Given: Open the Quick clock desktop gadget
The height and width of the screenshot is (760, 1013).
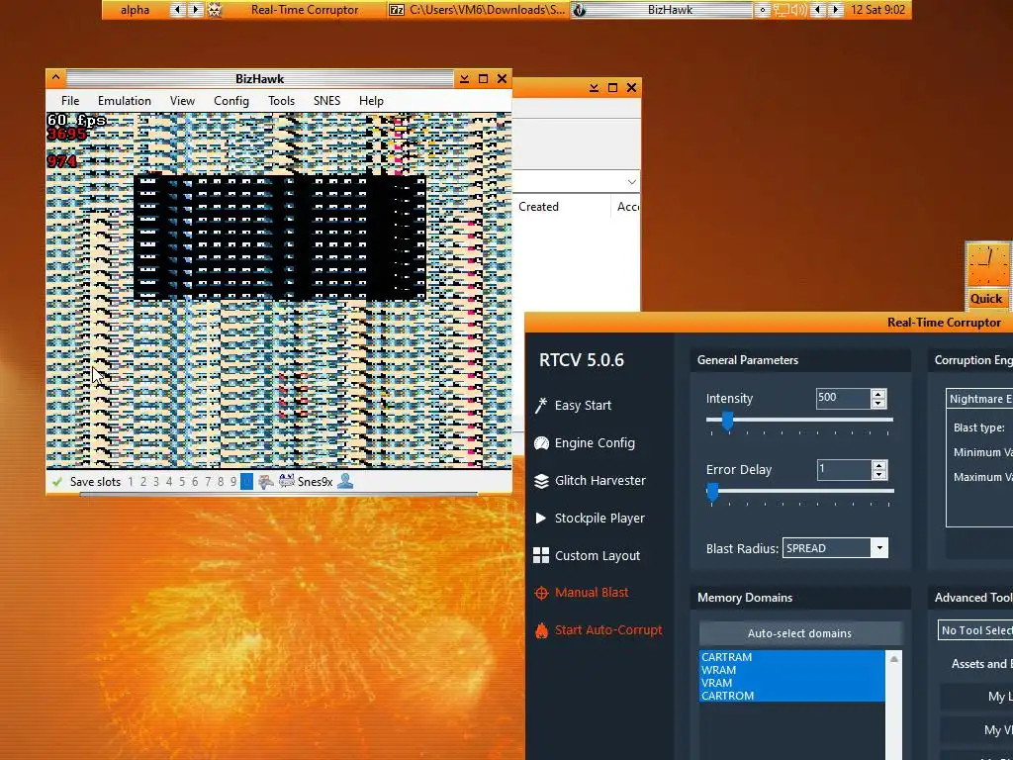Looking at the screenshot, I should click(x=986, y=275).
